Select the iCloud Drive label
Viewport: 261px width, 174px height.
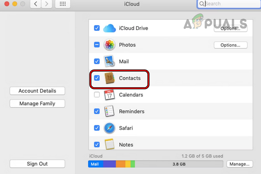point(134,28)
